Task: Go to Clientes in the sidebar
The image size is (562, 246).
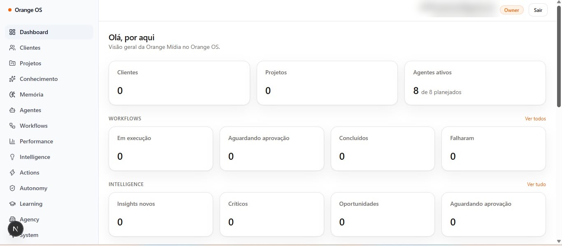Action: [49, 48]
